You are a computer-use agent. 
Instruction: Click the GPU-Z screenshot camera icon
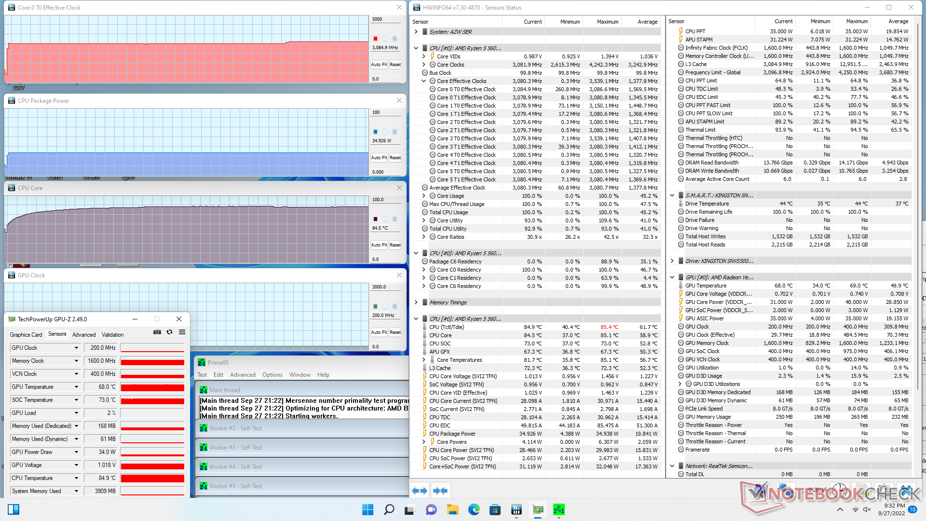(x=157, y=332)
